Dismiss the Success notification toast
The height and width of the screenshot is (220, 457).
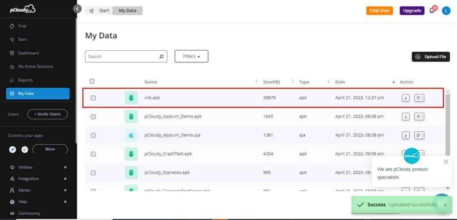coord(445,205)
